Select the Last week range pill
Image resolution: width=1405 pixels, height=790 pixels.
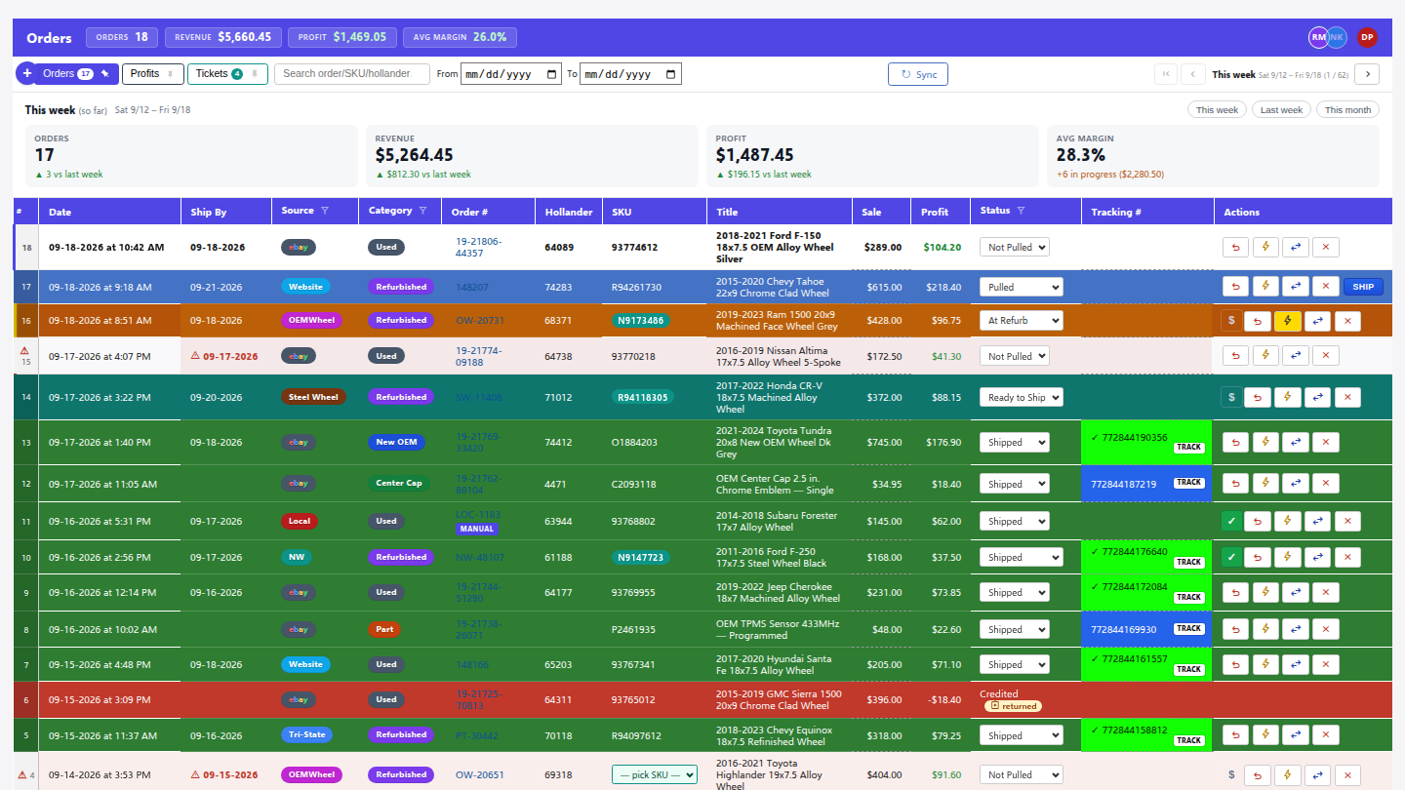[x=1282, y=110]
